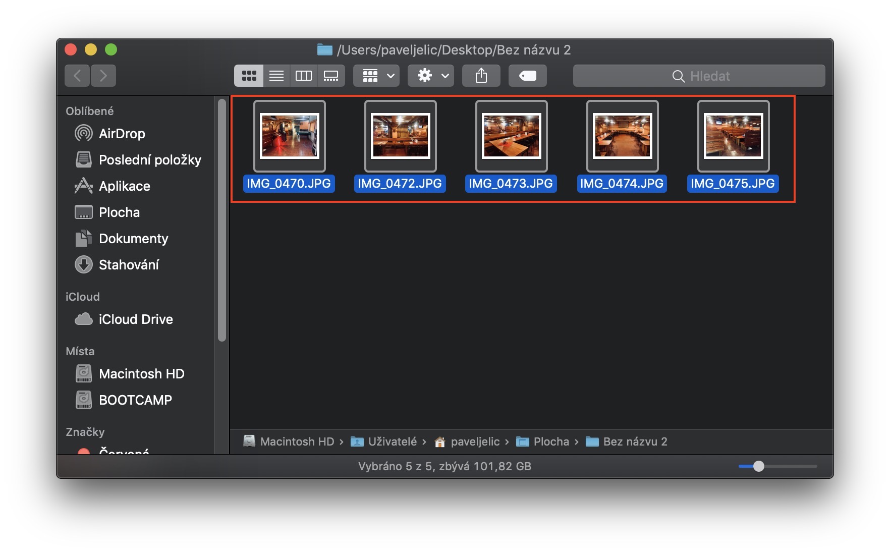This screenshot has height=553, width=890.
Task: Click the icon size slider handle
Action: click(758, 466)
